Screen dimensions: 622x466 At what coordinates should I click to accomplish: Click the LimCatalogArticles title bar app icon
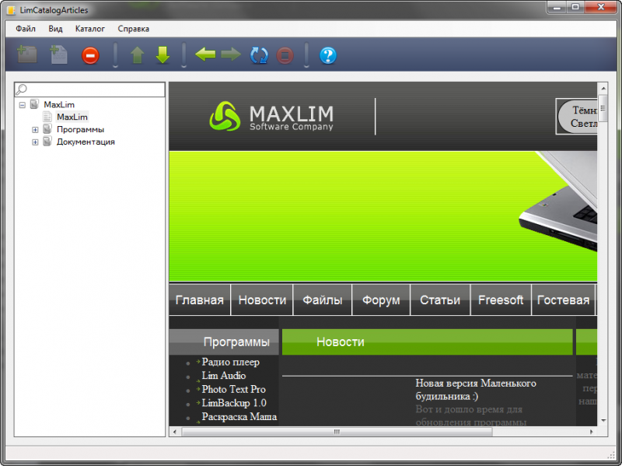point(12,10)
